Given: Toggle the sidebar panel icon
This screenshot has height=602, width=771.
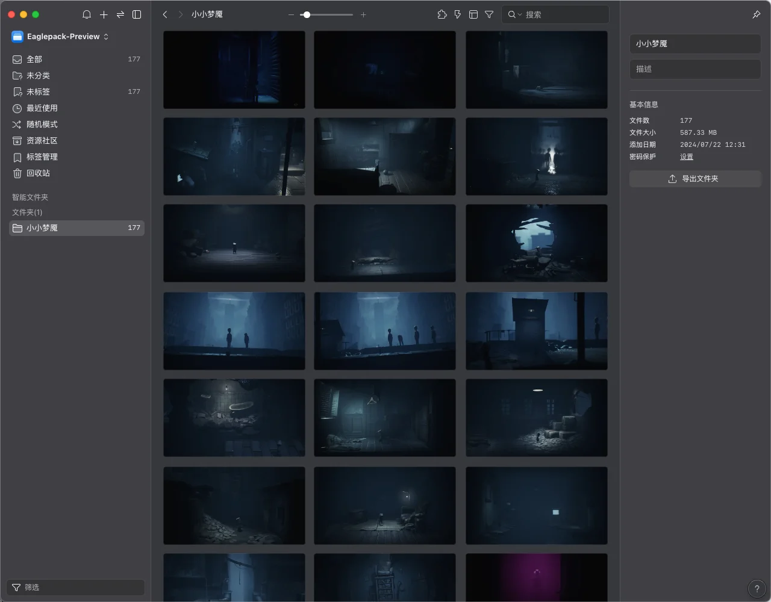Looking at the screenshot, I should [x=137, y=14].
